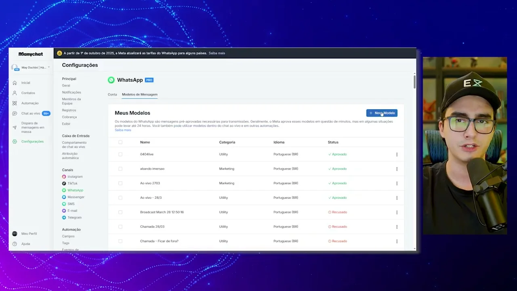Click Recusado status of Chamada 28/03
Image resolution: width=517 pixels, height=291 pixels.
(x=338, y=227)
